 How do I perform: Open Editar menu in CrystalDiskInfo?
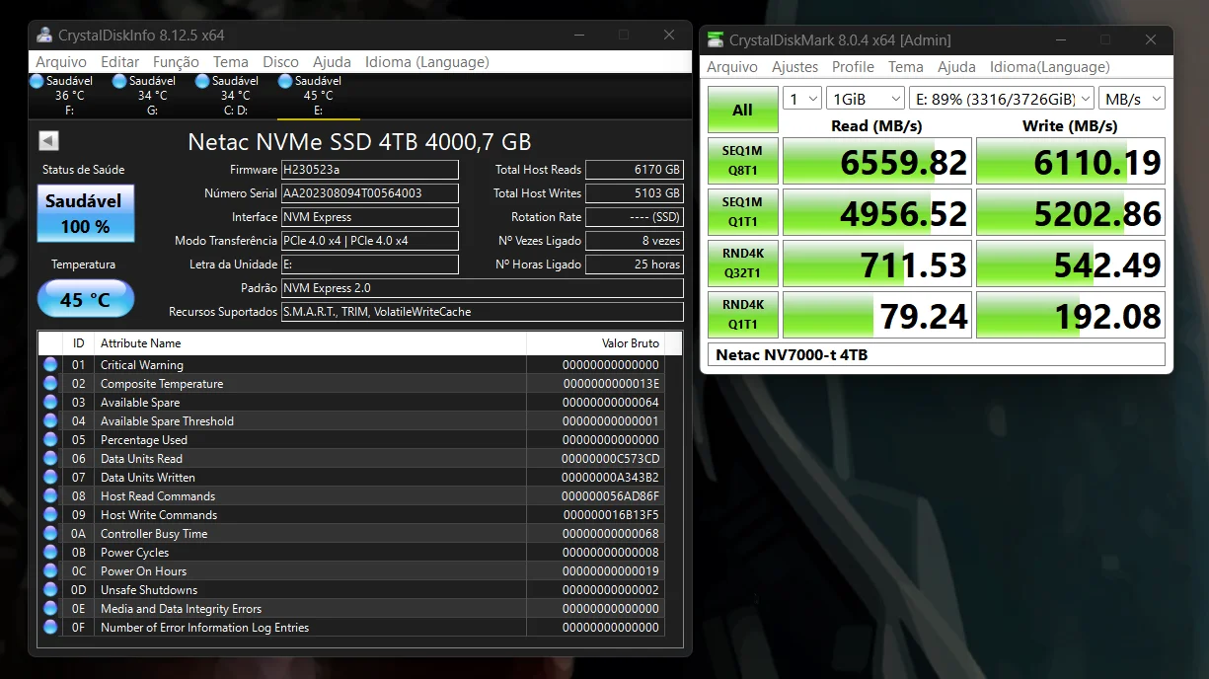click(120, 61)
